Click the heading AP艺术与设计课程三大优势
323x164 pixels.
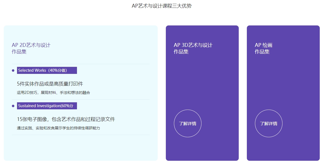162,6
